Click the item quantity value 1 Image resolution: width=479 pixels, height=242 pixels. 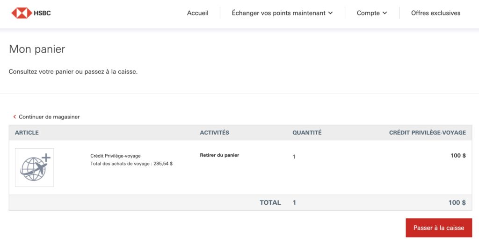point(294,157)
